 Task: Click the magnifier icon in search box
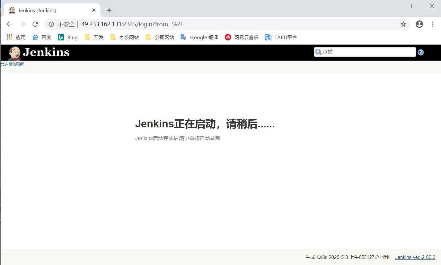coord(318,52)
